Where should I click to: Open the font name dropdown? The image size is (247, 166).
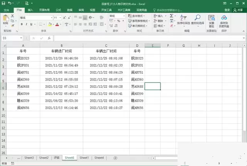point(51,18)
